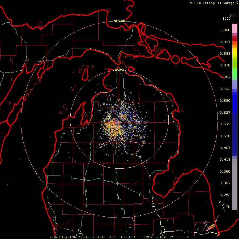Click the 0.360 scale value

click(x=225, y=172)
